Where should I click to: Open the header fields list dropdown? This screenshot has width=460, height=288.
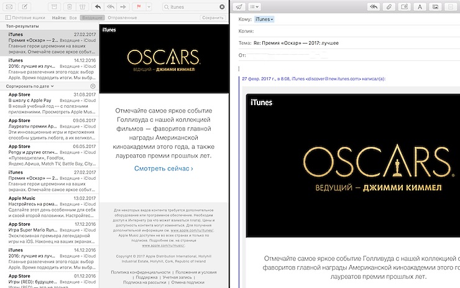[254, 6]
